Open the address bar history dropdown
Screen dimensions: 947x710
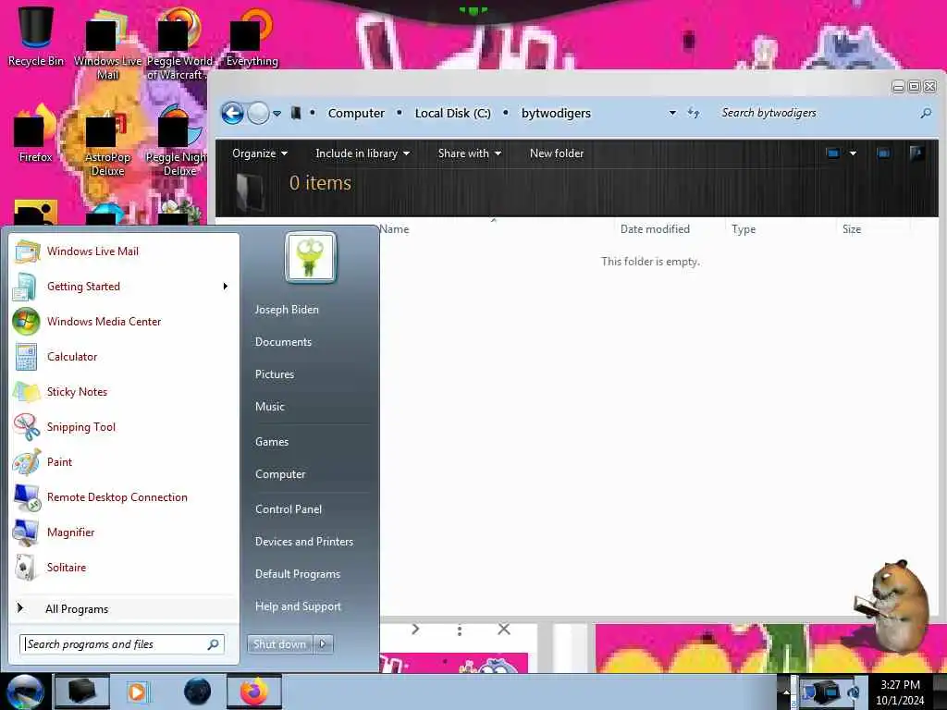(672, 113)
